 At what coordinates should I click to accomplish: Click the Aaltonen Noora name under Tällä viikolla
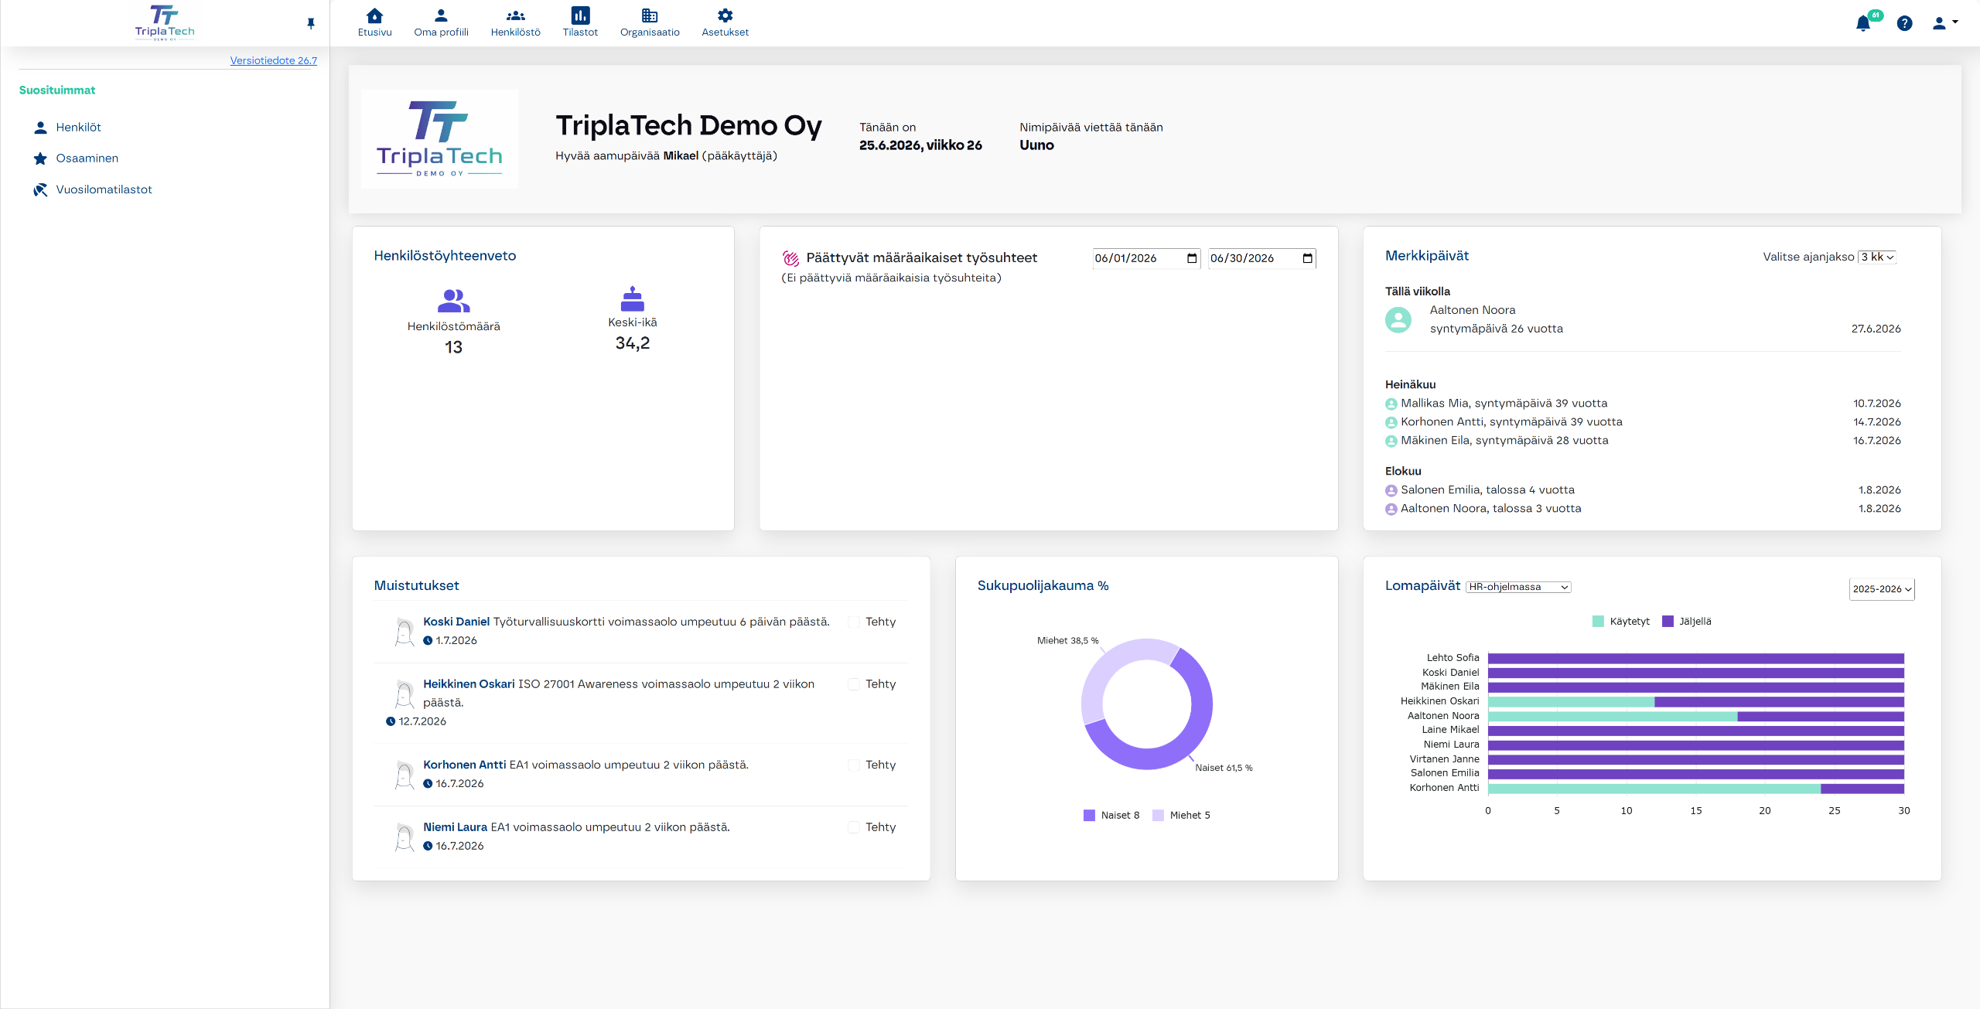[x=1473, y=310]
